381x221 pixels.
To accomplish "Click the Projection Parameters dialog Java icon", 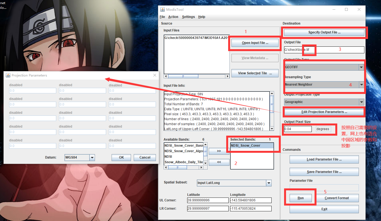I will click(8, 75).
